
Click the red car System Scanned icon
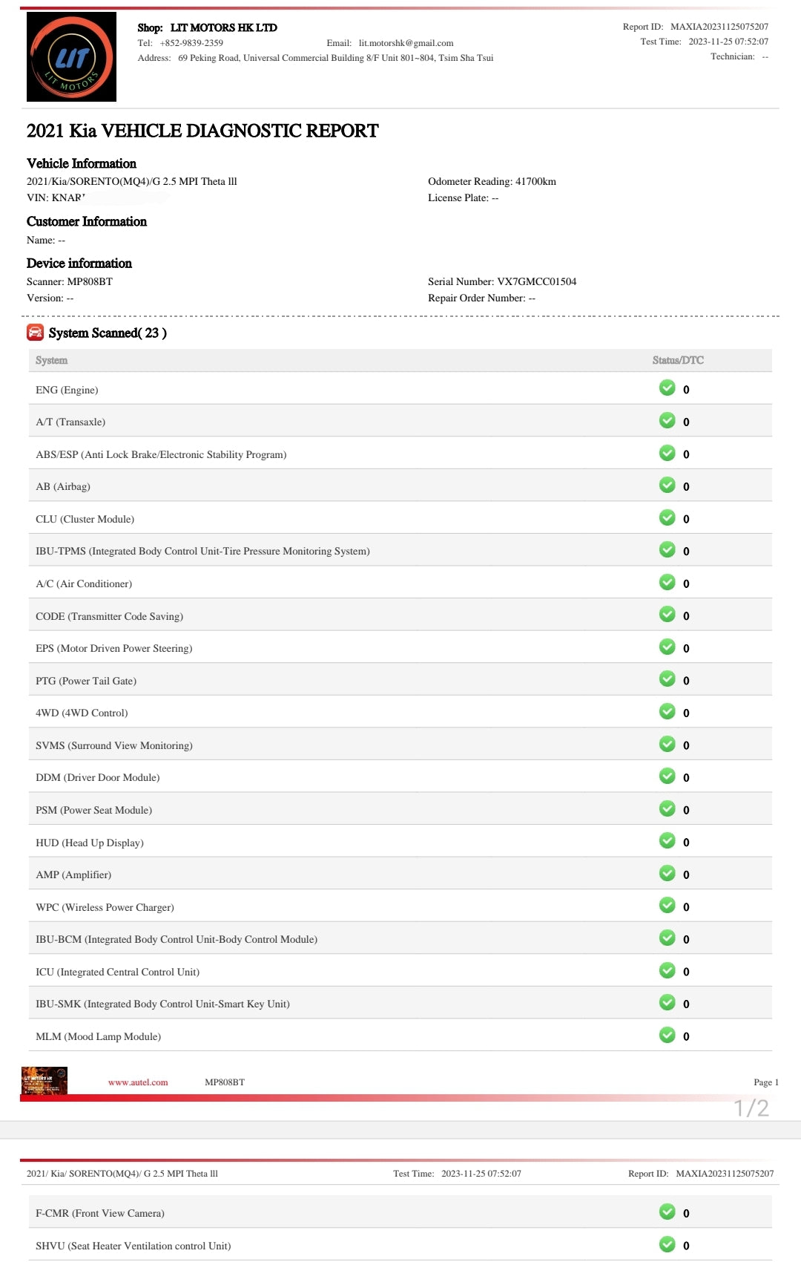pyautogui.click(x=35, y=333)
